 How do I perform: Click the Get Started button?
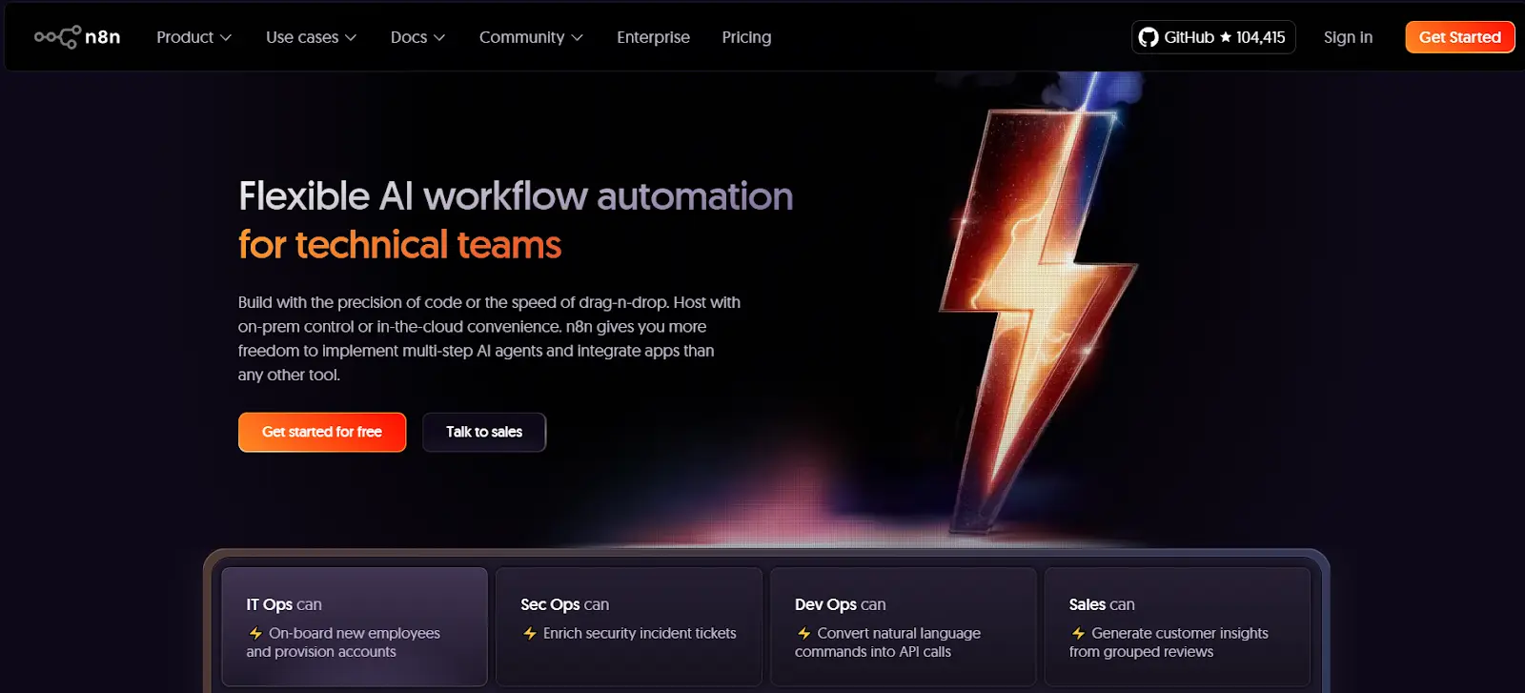pyautogui.click(x=1459, y=37)
